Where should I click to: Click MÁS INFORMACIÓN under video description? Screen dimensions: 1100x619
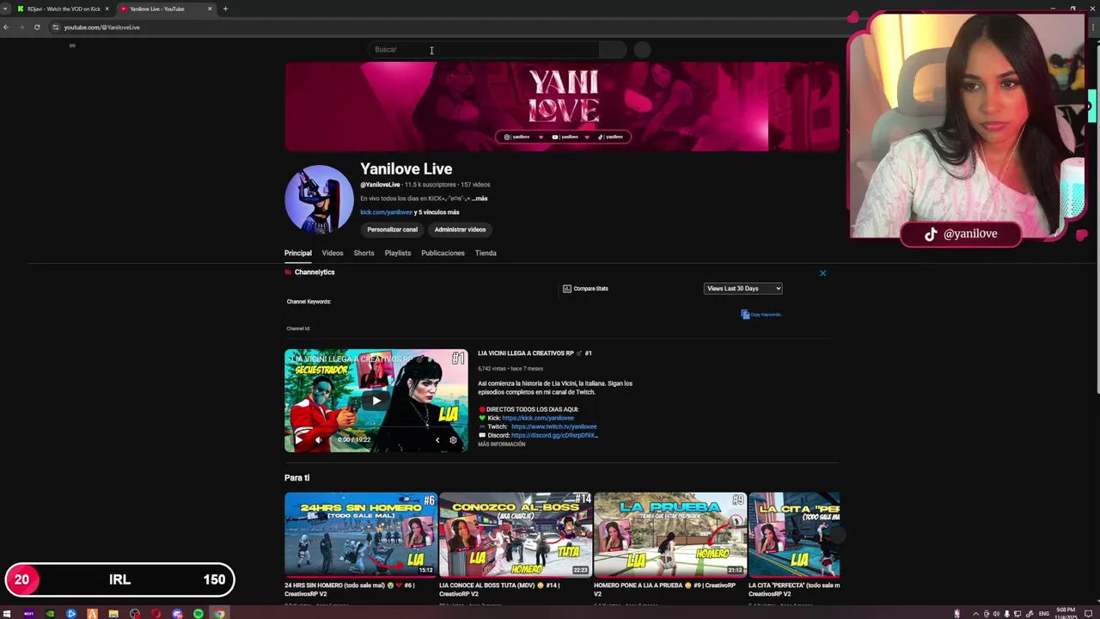pos(501,444)
